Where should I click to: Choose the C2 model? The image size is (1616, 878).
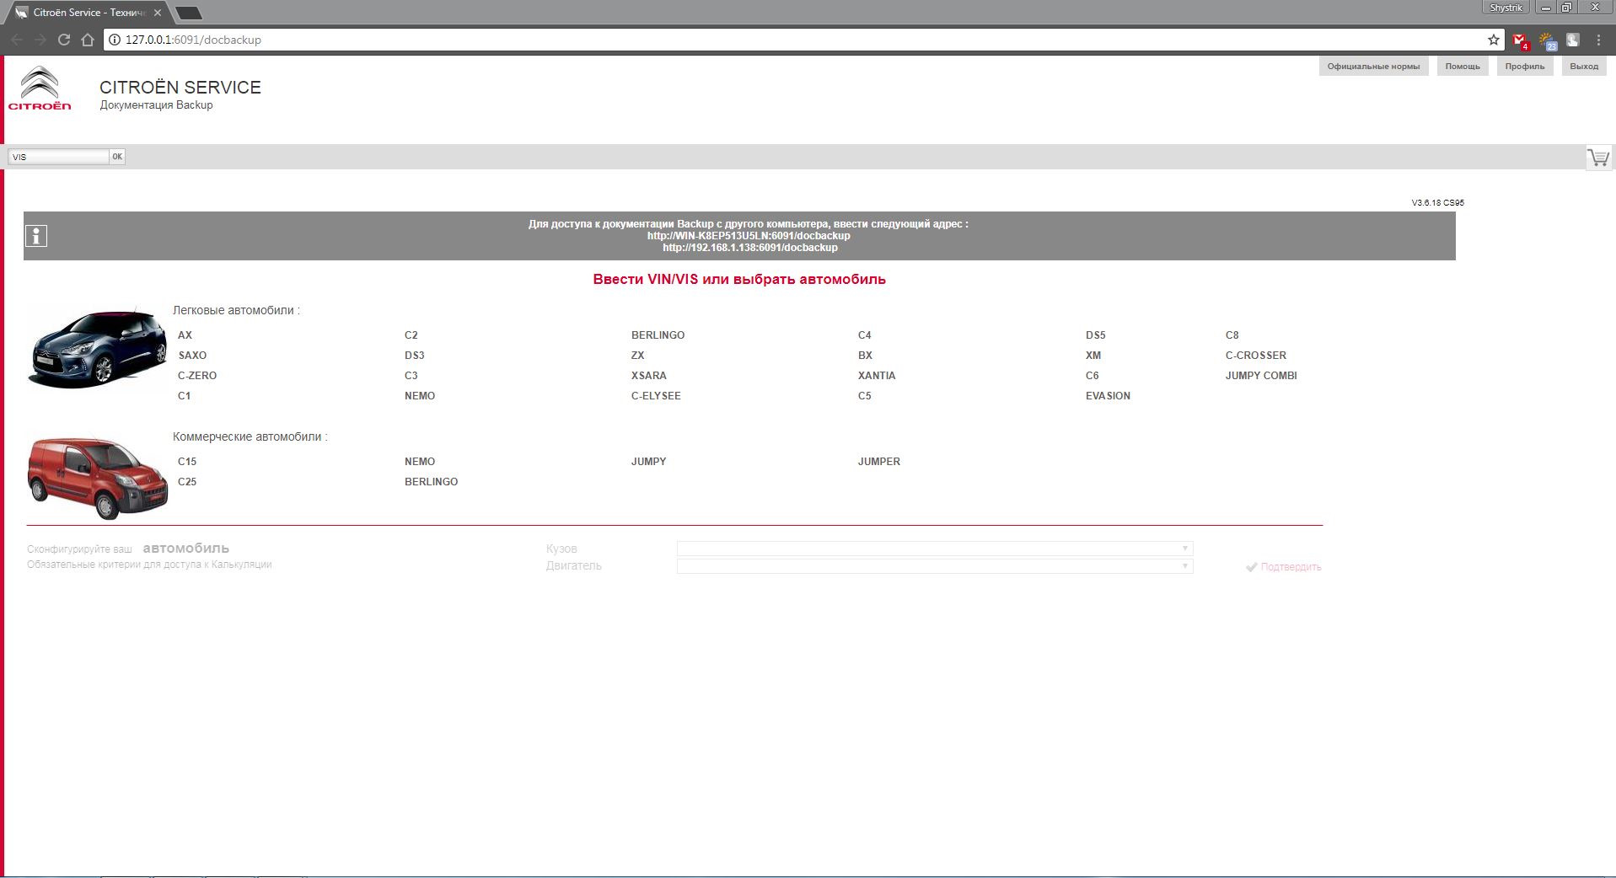click(x=411, y=335)
